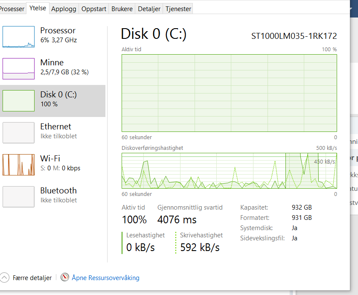
Task: Select the Minne memory graph thumbnail
Action: click(18, 69)
